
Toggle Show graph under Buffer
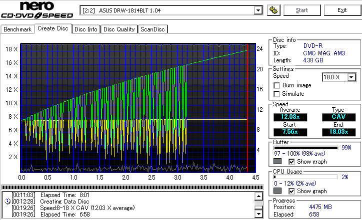coord(291,162)
